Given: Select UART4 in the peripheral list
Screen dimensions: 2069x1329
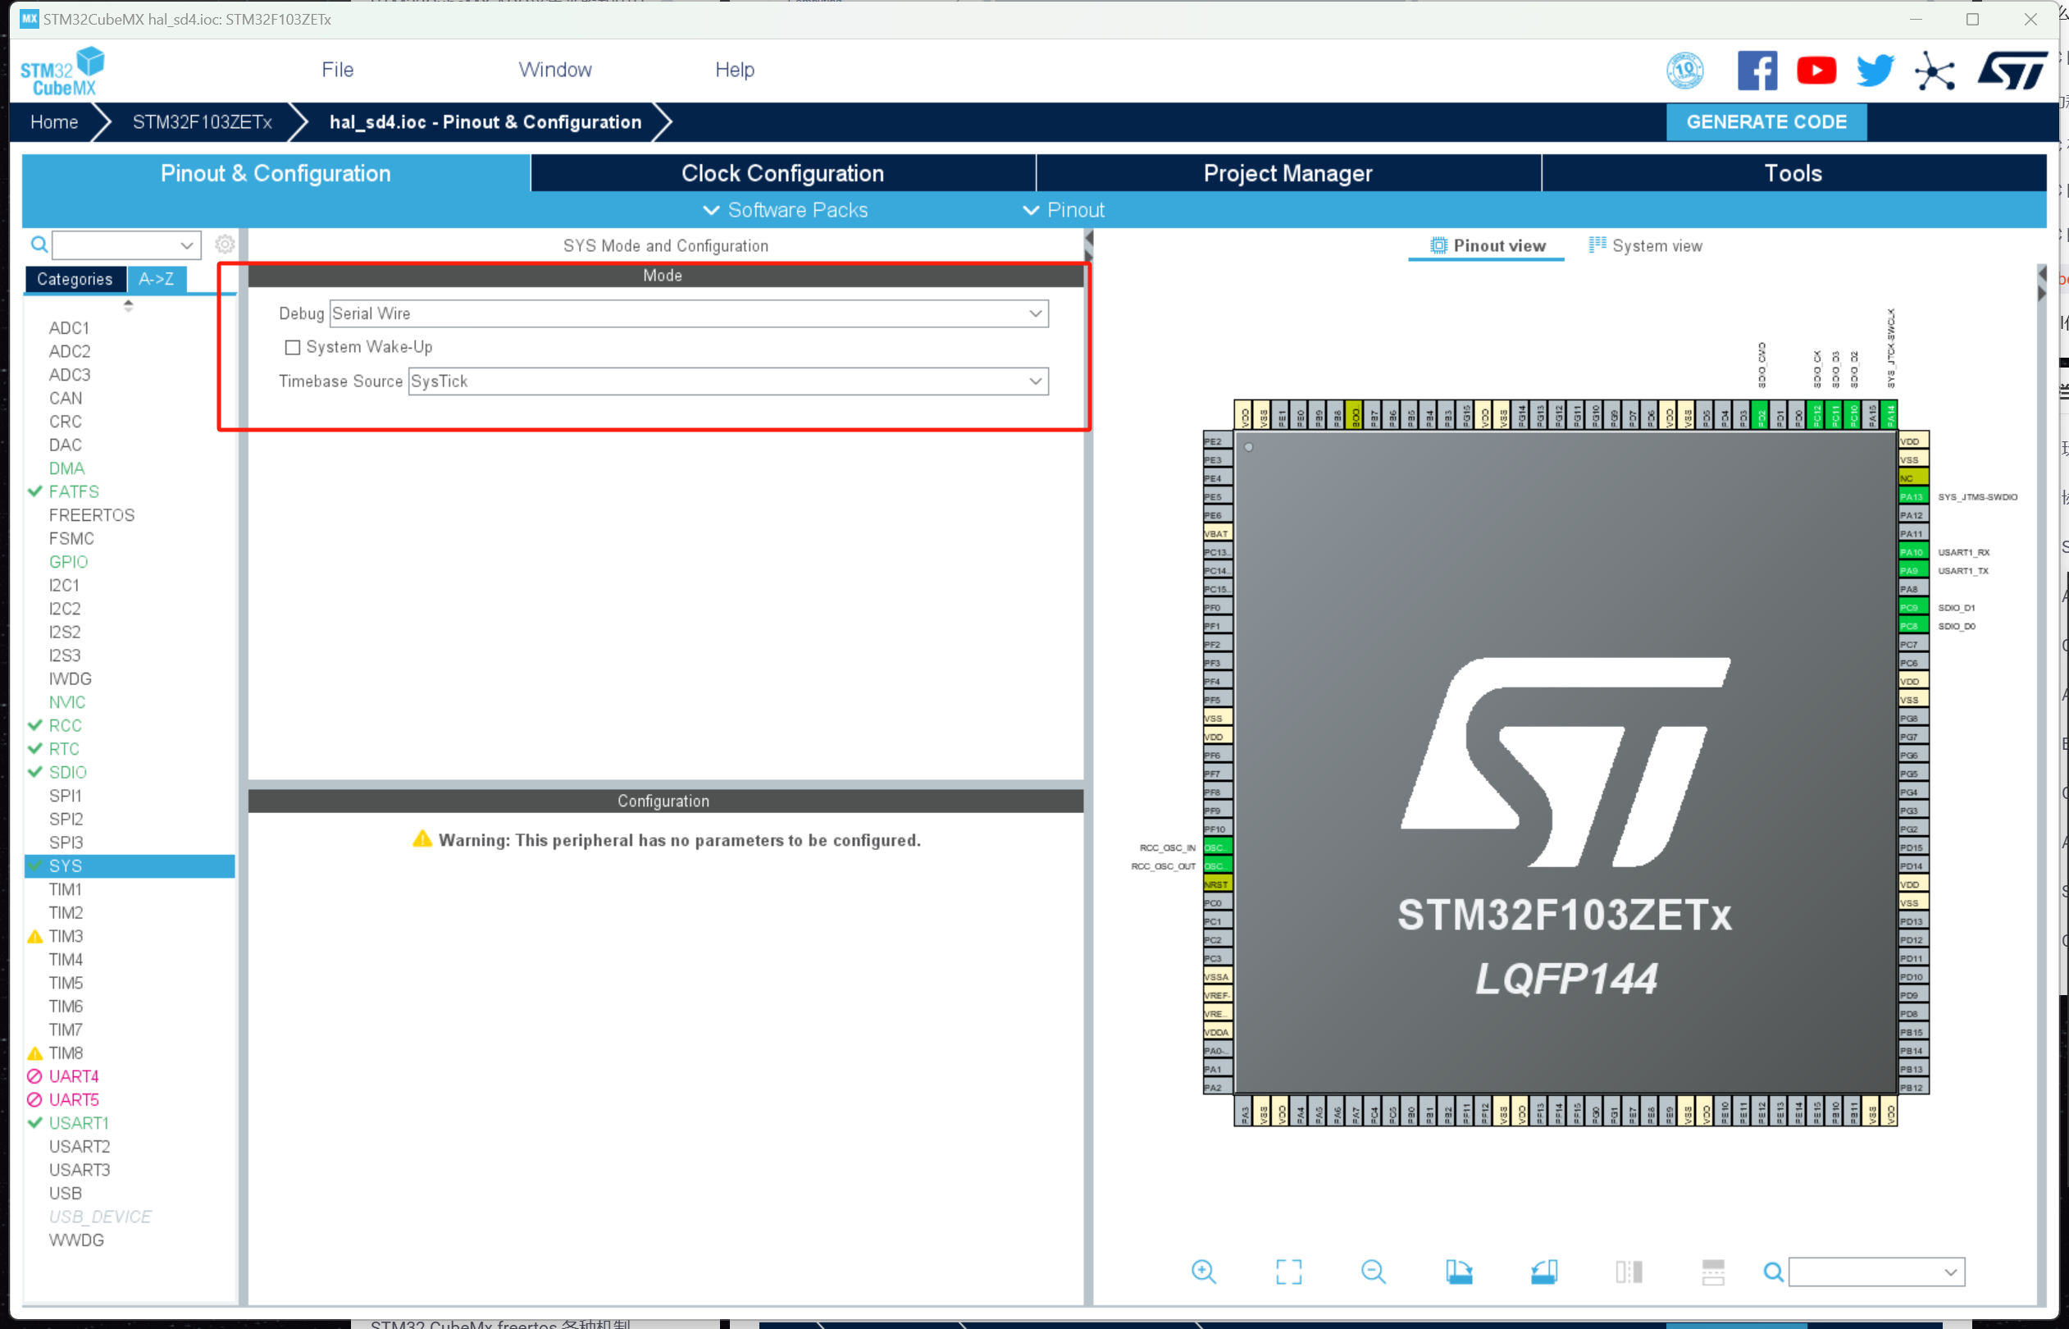Looking at the screenshot, I should (73, 1076).
